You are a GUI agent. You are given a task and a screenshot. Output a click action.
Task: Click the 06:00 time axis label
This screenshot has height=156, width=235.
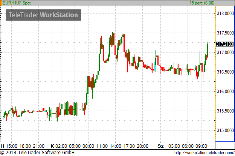click(x=188, y=146)
